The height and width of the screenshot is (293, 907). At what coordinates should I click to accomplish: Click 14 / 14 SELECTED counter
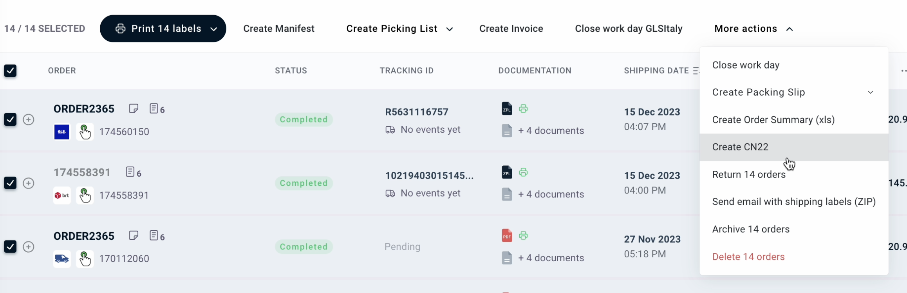click(45, 29)
